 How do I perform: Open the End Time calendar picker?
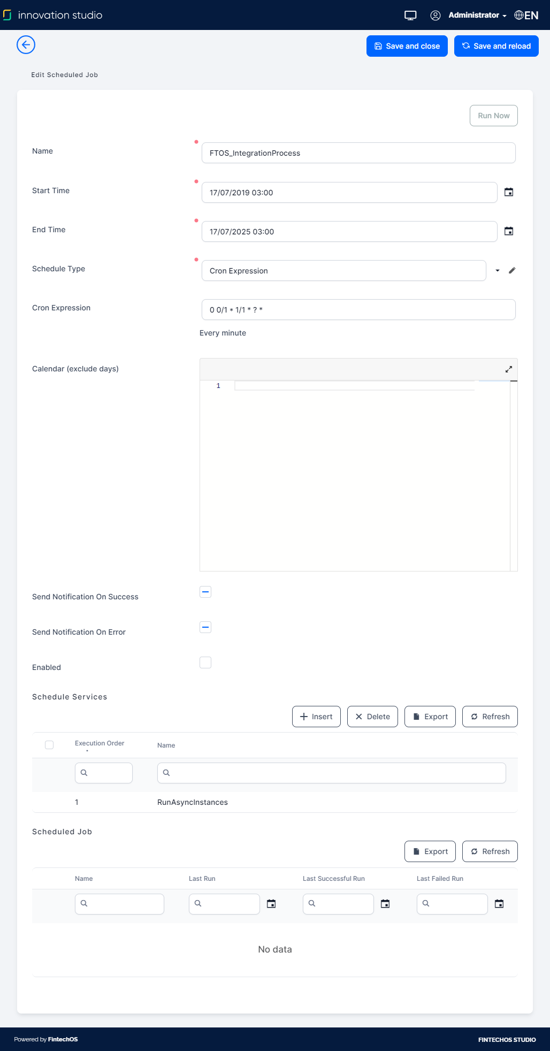coord(509,231)
